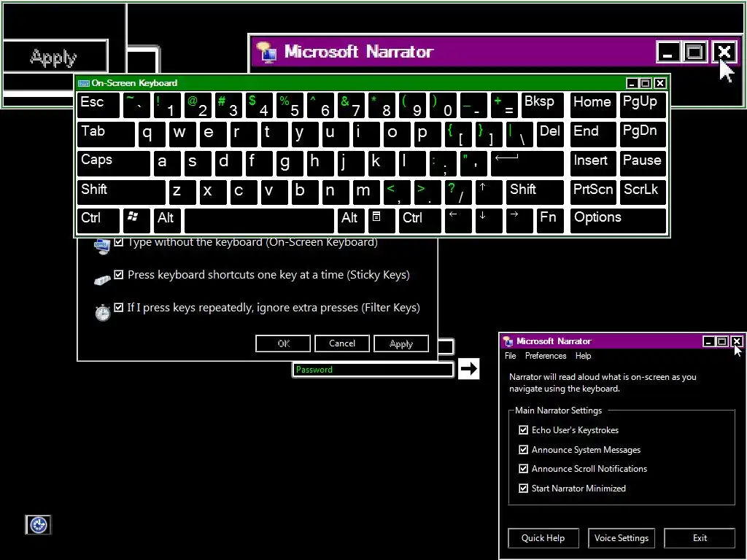The image size is (747, 560).
Task: Click the Tab key
Action: pos(106,134)
